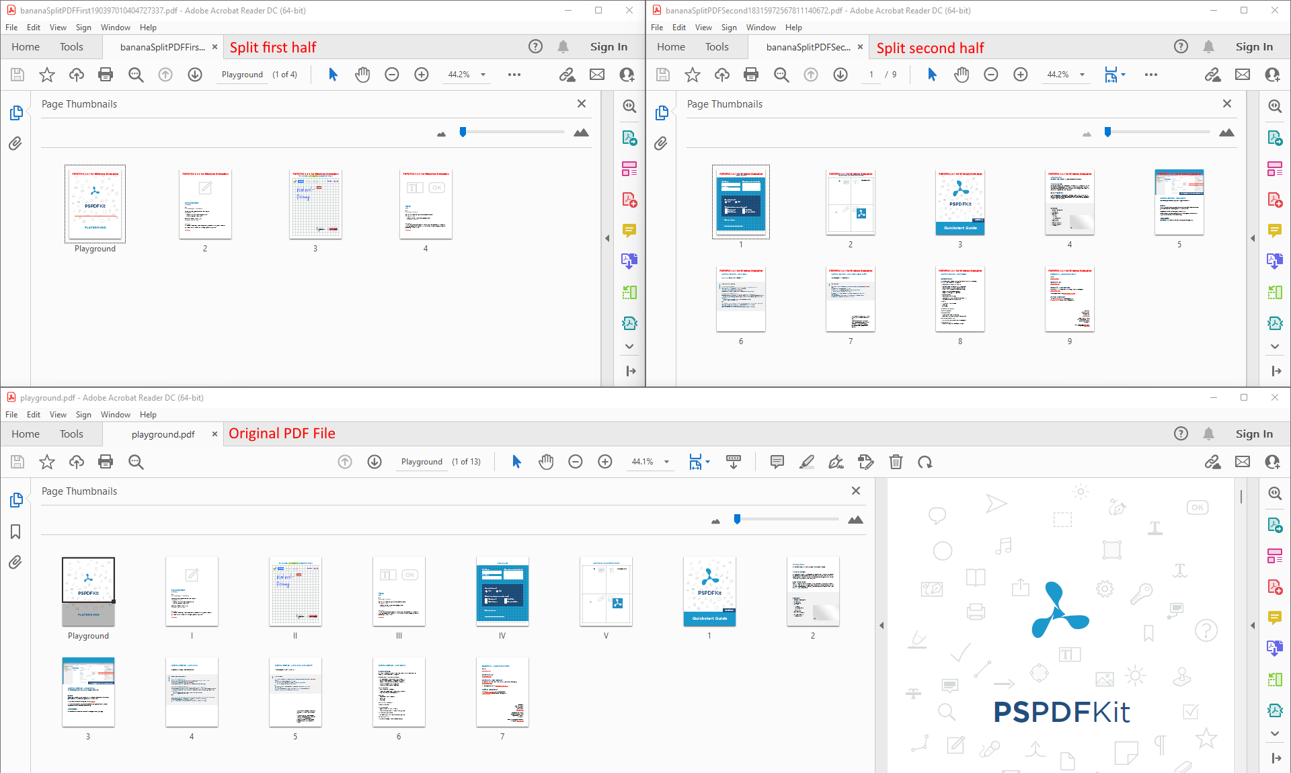Click the print icon in original PDF toolbar

coord(106,462)
